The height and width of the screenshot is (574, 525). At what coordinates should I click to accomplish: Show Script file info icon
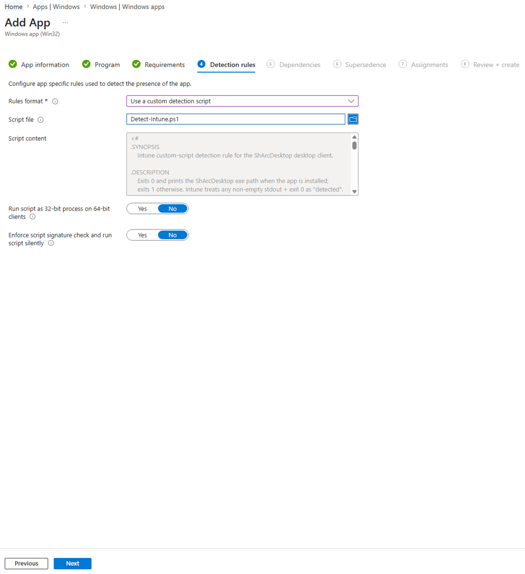[40, 120]
